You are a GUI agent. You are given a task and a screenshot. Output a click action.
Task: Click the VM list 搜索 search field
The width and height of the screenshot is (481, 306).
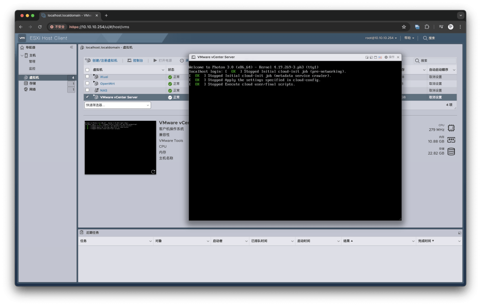click(435, 61)
